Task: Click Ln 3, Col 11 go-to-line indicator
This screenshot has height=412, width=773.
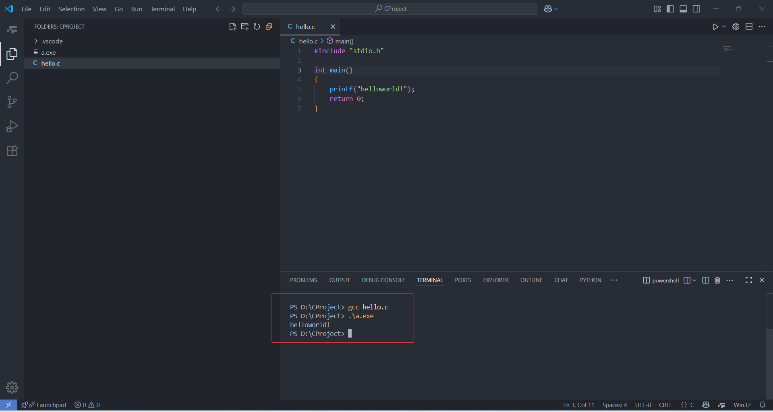Action: [578, 405]
